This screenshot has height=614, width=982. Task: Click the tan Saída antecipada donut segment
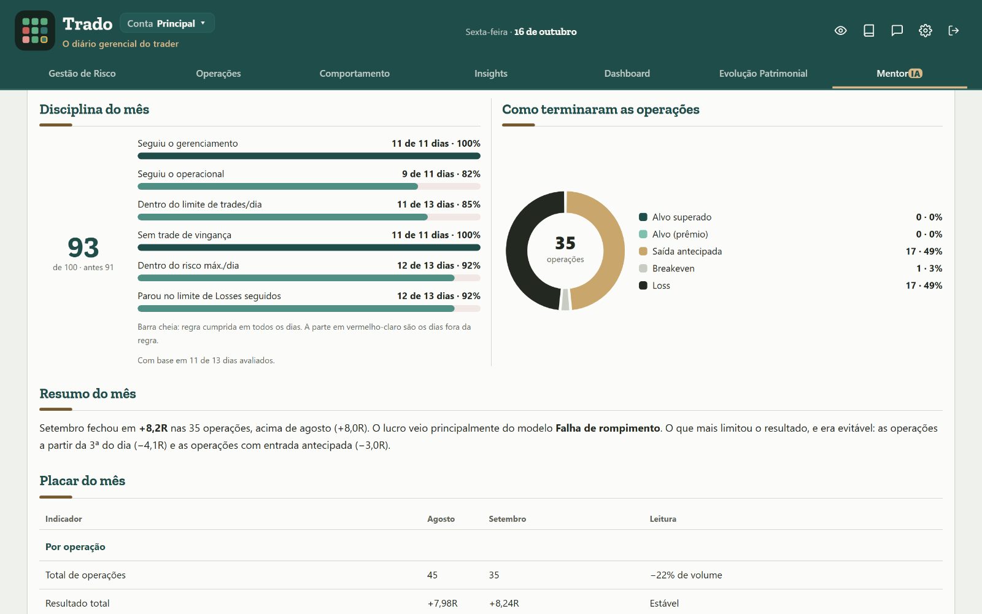(614, 251)
